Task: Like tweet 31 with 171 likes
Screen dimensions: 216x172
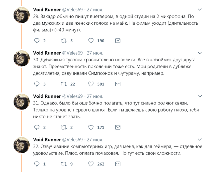Action: (91, 127)
